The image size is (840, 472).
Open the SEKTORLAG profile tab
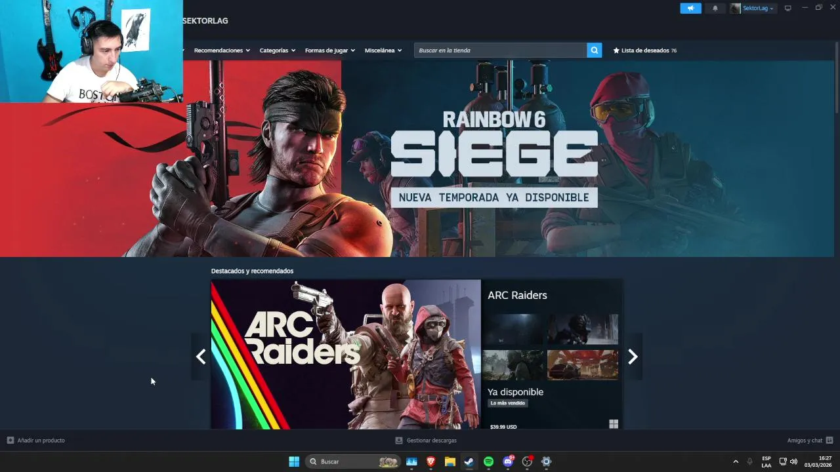[x=205, y=21]
